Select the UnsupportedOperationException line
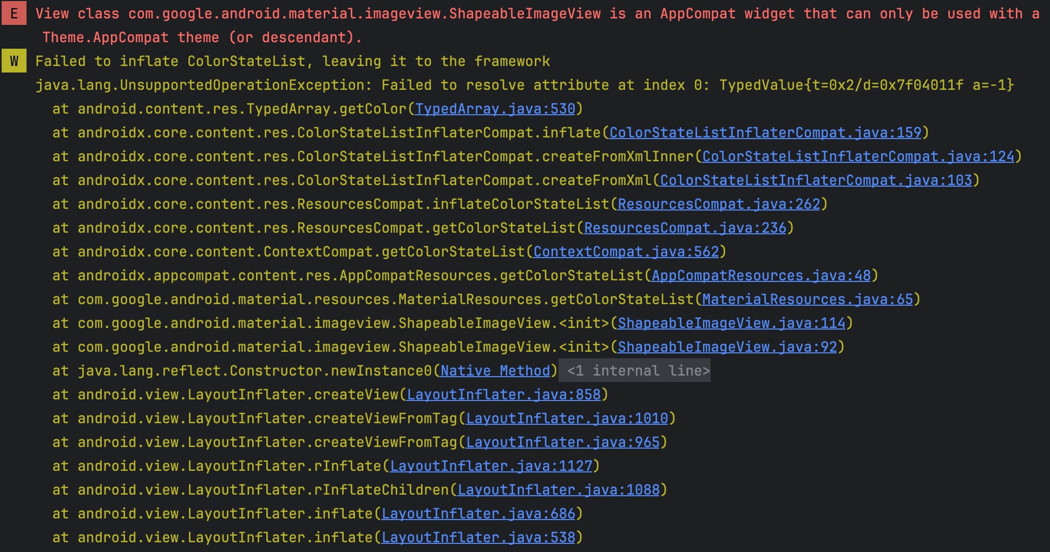Screen dimensions: 1050x552 tap(524, 85)
